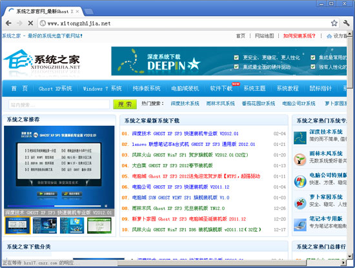This screenshot has width=355, height=268.
Task: Open the 系统教程 navigation item
Action: point(287,88)
